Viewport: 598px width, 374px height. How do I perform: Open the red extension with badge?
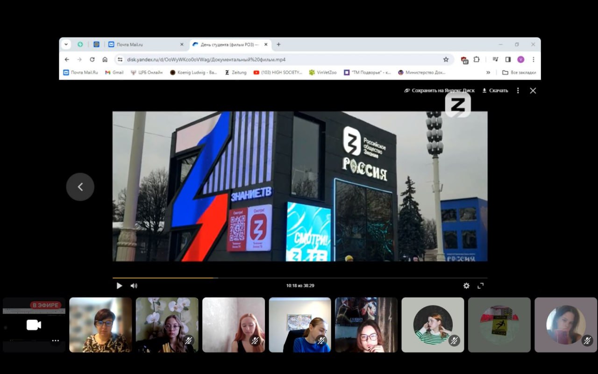464,60
